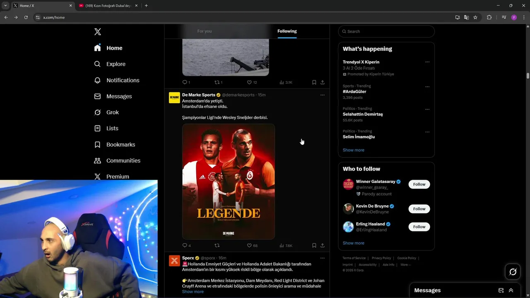Like the De Marke Sports post
This screenshot has height=298, width=530.
coord(252,245)
